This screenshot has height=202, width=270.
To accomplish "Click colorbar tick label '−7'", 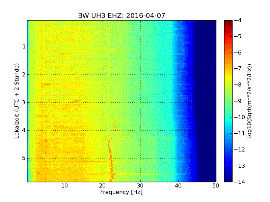I will [x=238, y=69].
